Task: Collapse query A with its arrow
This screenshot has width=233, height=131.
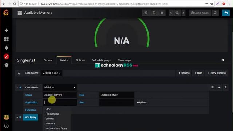Action: click(17, 87)
